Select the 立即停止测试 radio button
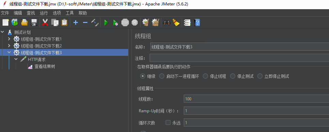The image size is (329, 132). [x=260, y=76]
